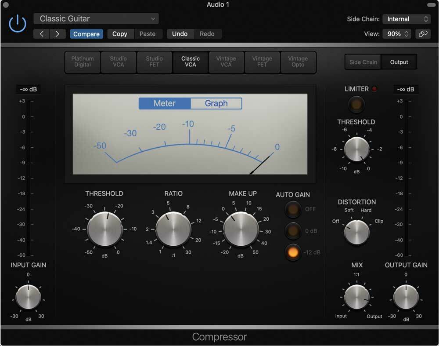Click the Ratio knob
The image size is (439, 346).
click(173, 229)
